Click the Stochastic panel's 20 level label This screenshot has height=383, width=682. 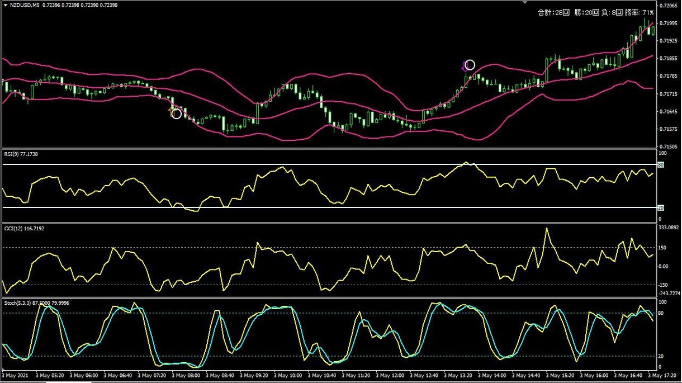coord(661,356)
